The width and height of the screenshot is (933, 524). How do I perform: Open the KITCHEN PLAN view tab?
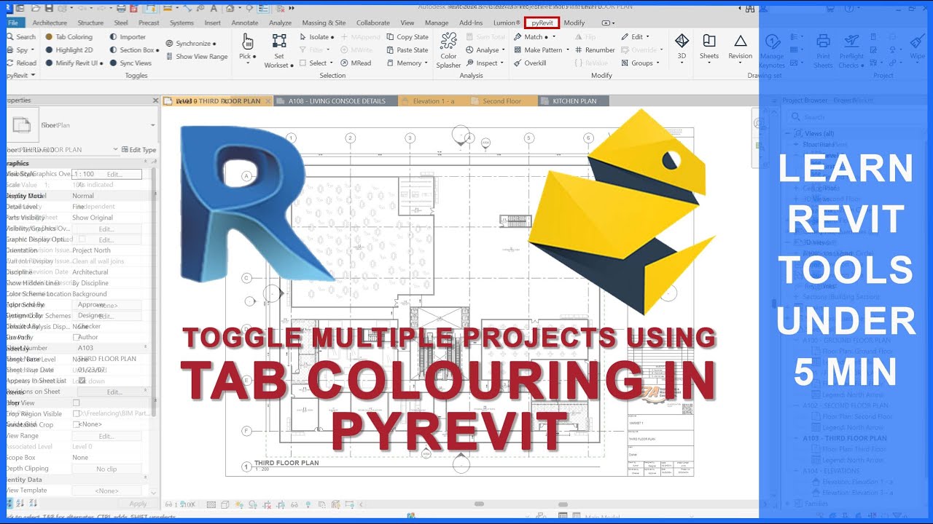574,101
